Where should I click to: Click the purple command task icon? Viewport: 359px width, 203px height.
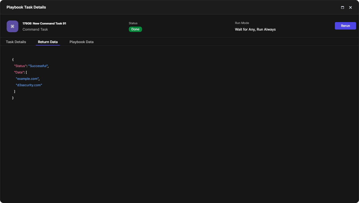tap(12, 26)
